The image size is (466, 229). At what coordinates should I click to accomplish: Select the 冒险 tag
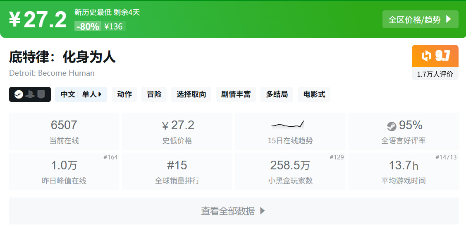(154, 94)
